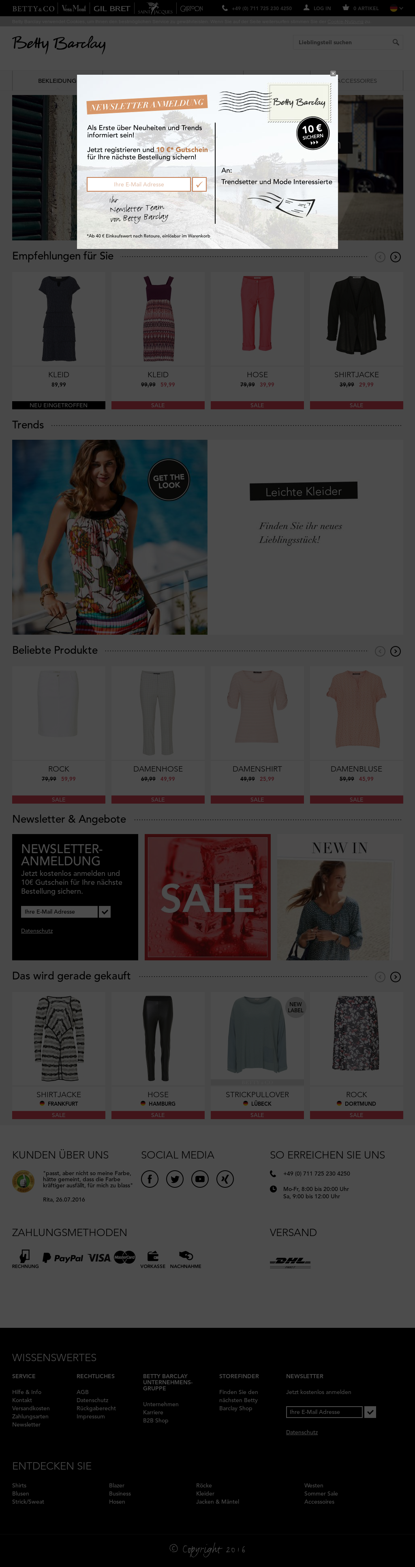Open the BEKLEIDUNG menu tab

(57, 81)
